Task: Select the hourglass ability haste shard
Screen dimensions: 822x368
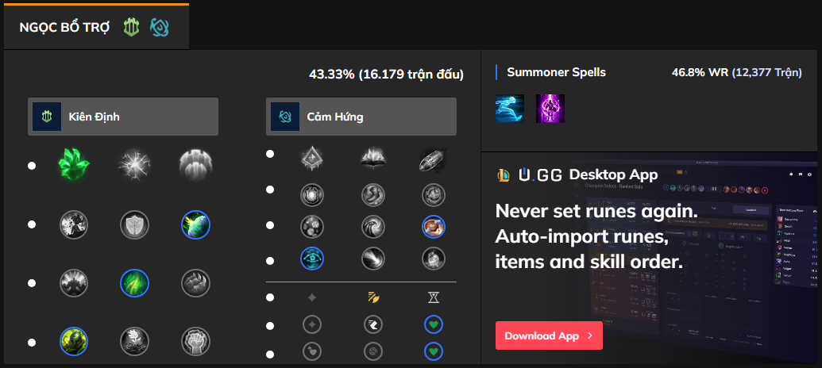Action: pos(433,298)
